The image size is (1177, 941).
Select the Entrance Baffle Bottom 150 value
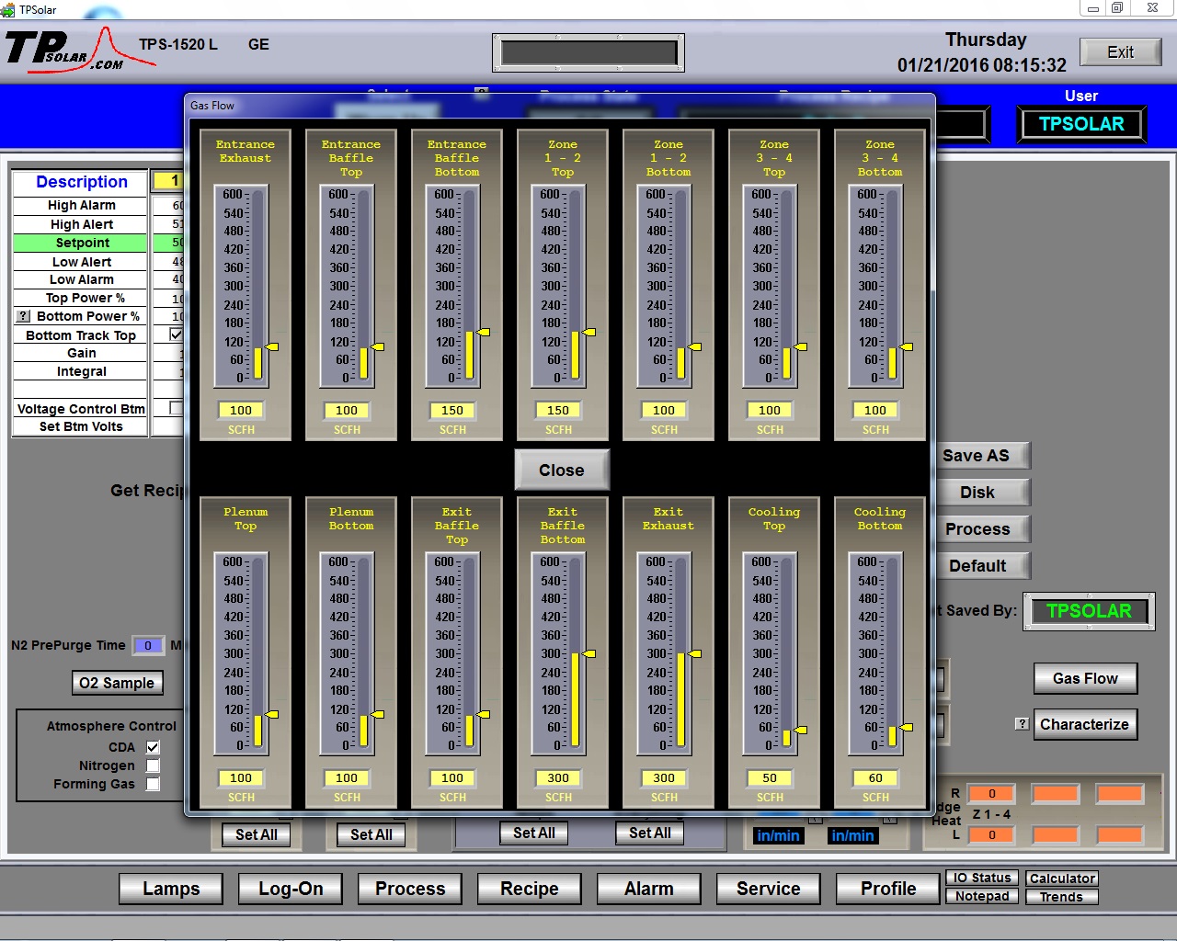click(x=452, y=411)
